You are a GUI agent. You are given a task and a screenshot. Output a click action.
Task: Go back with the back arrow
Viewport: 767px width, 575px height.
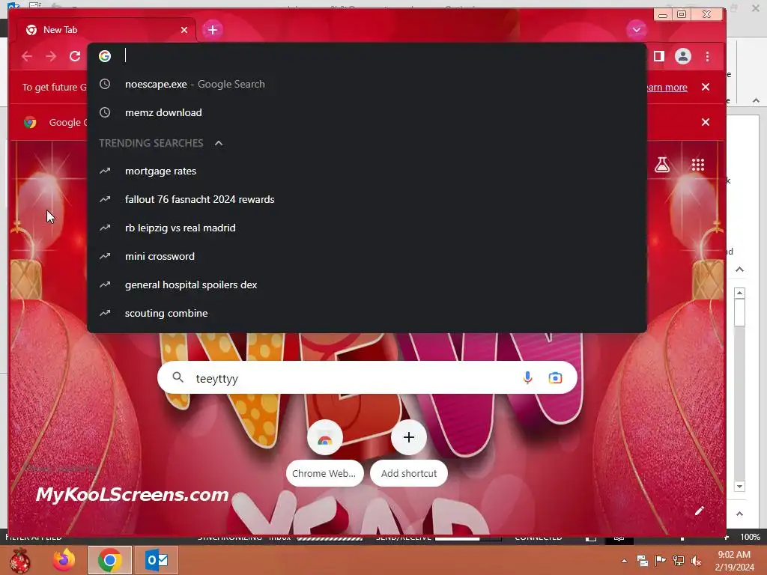click(27, 57)
